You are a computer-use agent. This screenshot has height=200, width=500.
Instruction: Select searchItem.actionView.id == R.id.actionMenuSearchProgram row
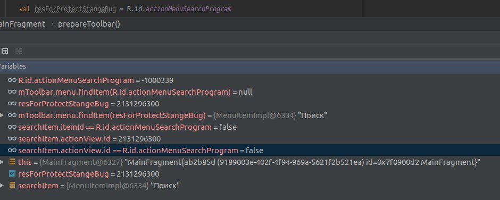pyautogui.click(x=250, y=150)
